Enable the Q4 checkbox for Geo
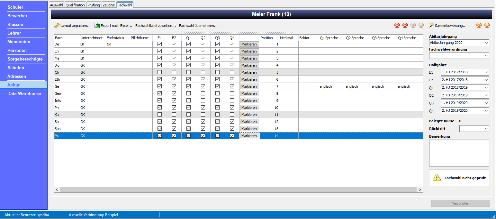 point(232,93)
